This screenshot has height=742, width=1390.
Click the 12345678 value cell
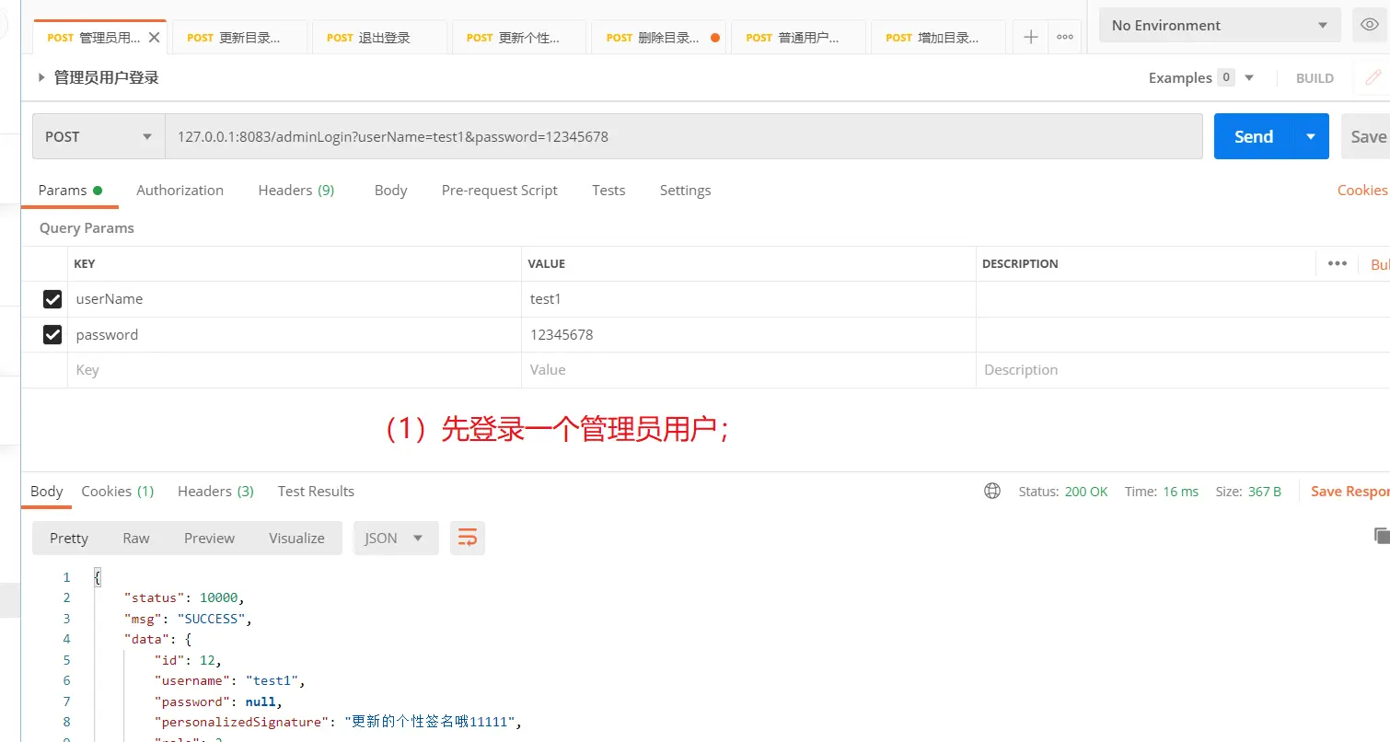[x=748, y=335]
